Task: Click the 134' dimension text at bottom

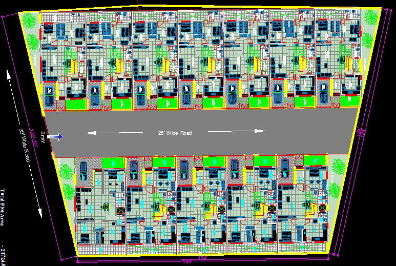Action: 202,257
